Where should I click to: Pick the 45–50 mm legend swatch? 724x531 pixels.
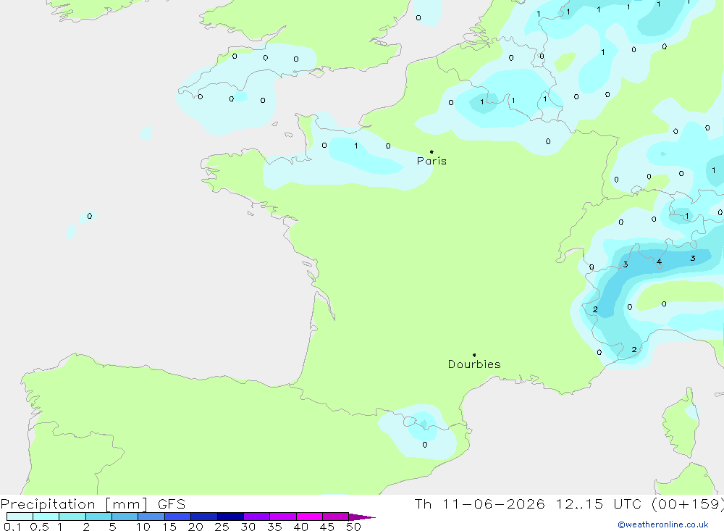tap(335, 517)
